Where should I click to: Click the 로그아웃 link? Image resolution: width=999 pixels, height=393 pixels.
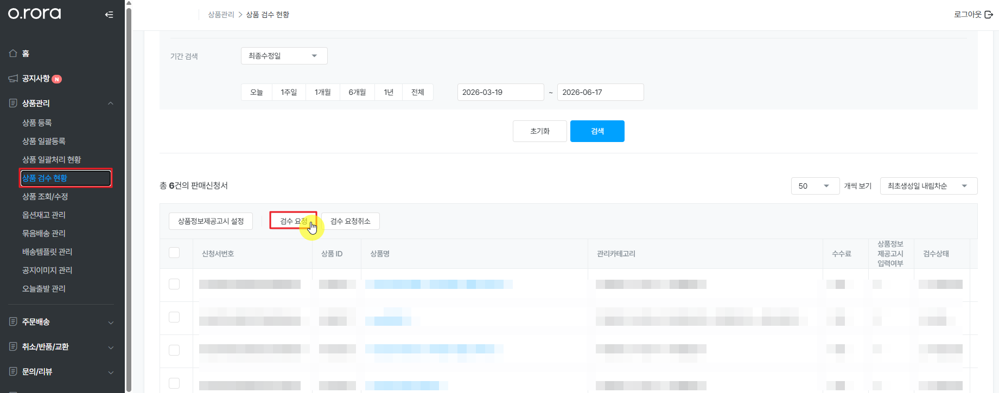(968, 15)
